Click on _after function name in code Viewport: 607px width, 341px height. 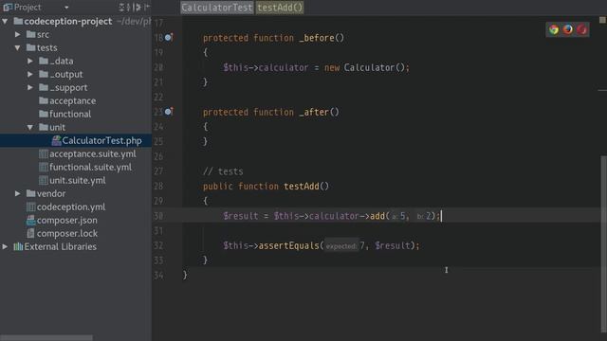coord(314,112)
